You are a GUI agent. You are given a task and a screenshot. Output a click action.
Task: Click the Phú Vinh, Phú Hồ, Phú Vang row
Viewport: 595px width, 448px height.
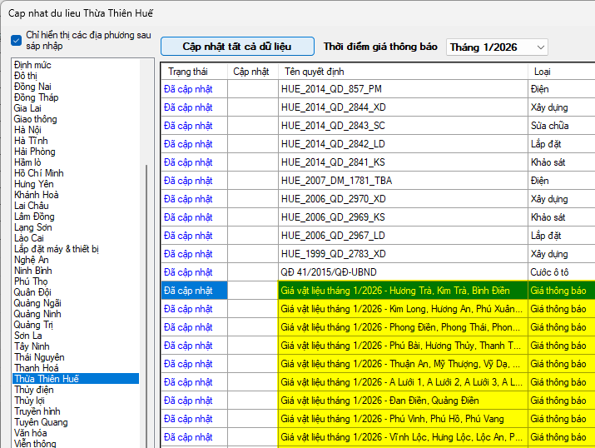point(403,419)
